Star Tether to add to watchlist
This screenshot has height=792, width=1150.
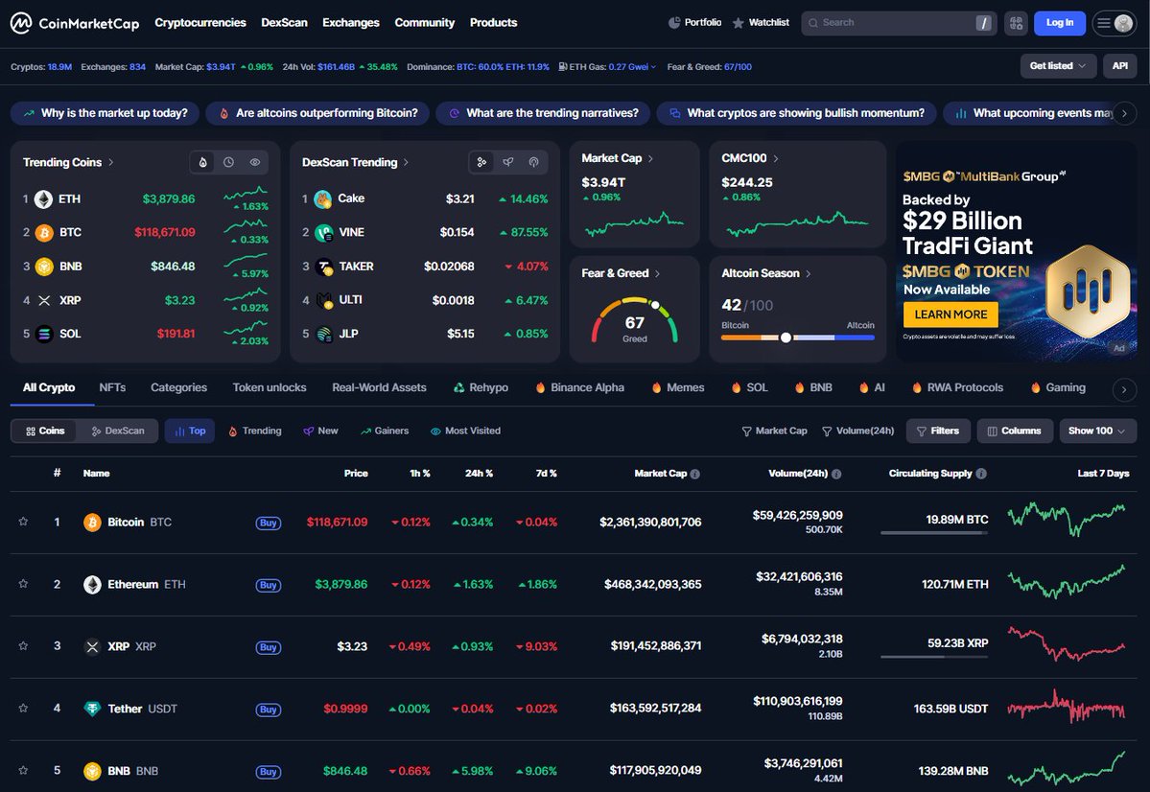click(23, 709)
